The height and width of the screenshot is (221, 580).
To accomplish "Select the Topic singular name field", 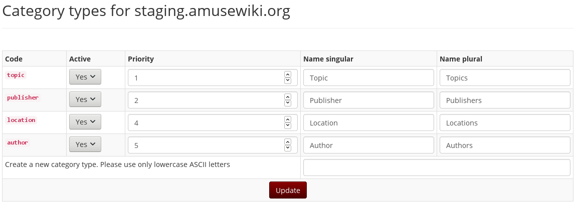I will [x=368, y=77].
